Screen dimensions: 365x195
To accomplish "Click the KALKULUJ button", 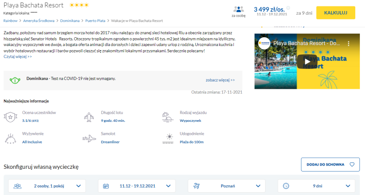I will pyautogui.click(x=335, y=13).
